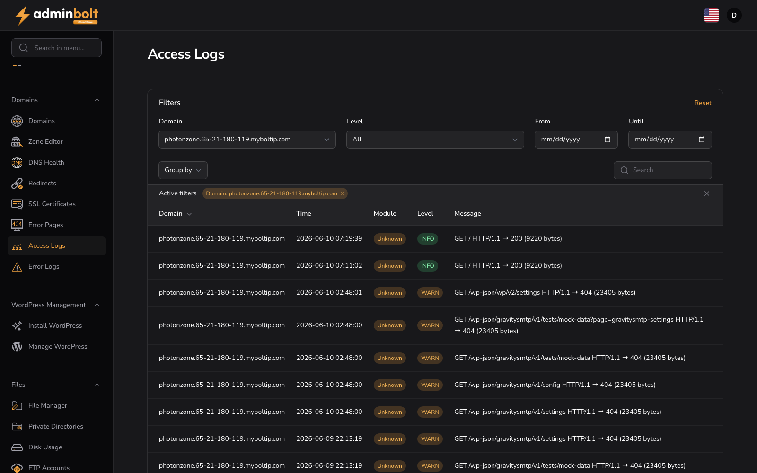Screen dimensions: 757x473
Task: Clear all active filters with the X
Action: [x=707, y=193]
